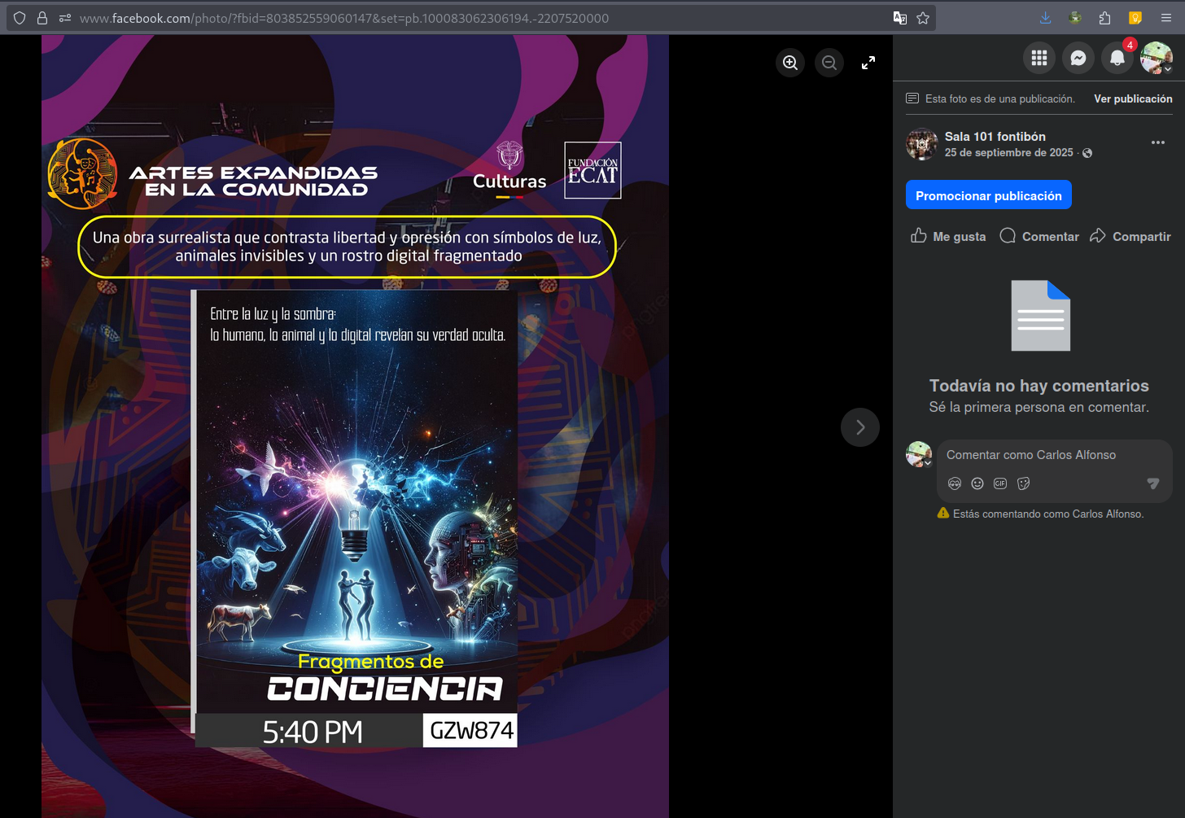Bookmark this page with star
The image size is (1185, 818).
pos(923,18)
